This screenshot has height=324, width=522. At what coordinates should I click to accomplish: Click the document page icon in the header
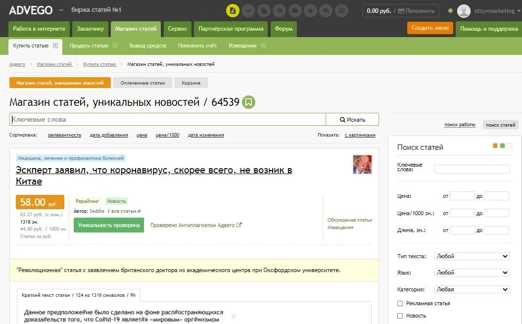coord(264,11)
